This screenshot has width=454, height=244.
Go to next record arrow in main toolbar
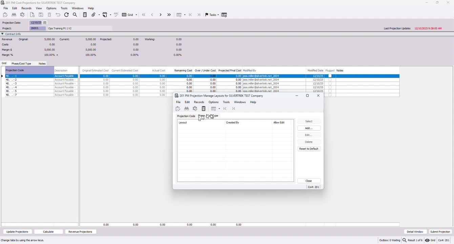[x=161, y=15]
